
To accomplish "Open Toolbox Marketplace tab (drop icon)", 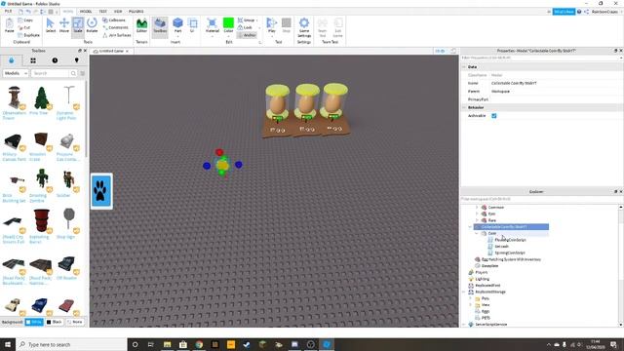I will (11, 60).
